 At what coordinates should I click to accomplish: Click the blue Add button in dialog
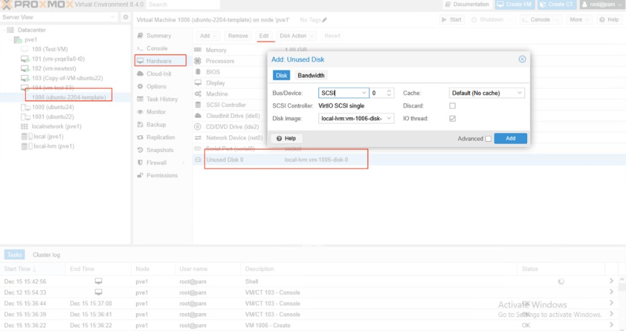[x=510, y=139]
